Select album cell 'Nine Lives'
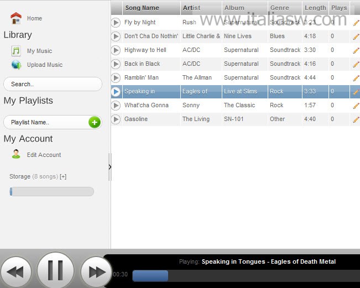Screen dimensions: 360x288 (x=245, y=36)
